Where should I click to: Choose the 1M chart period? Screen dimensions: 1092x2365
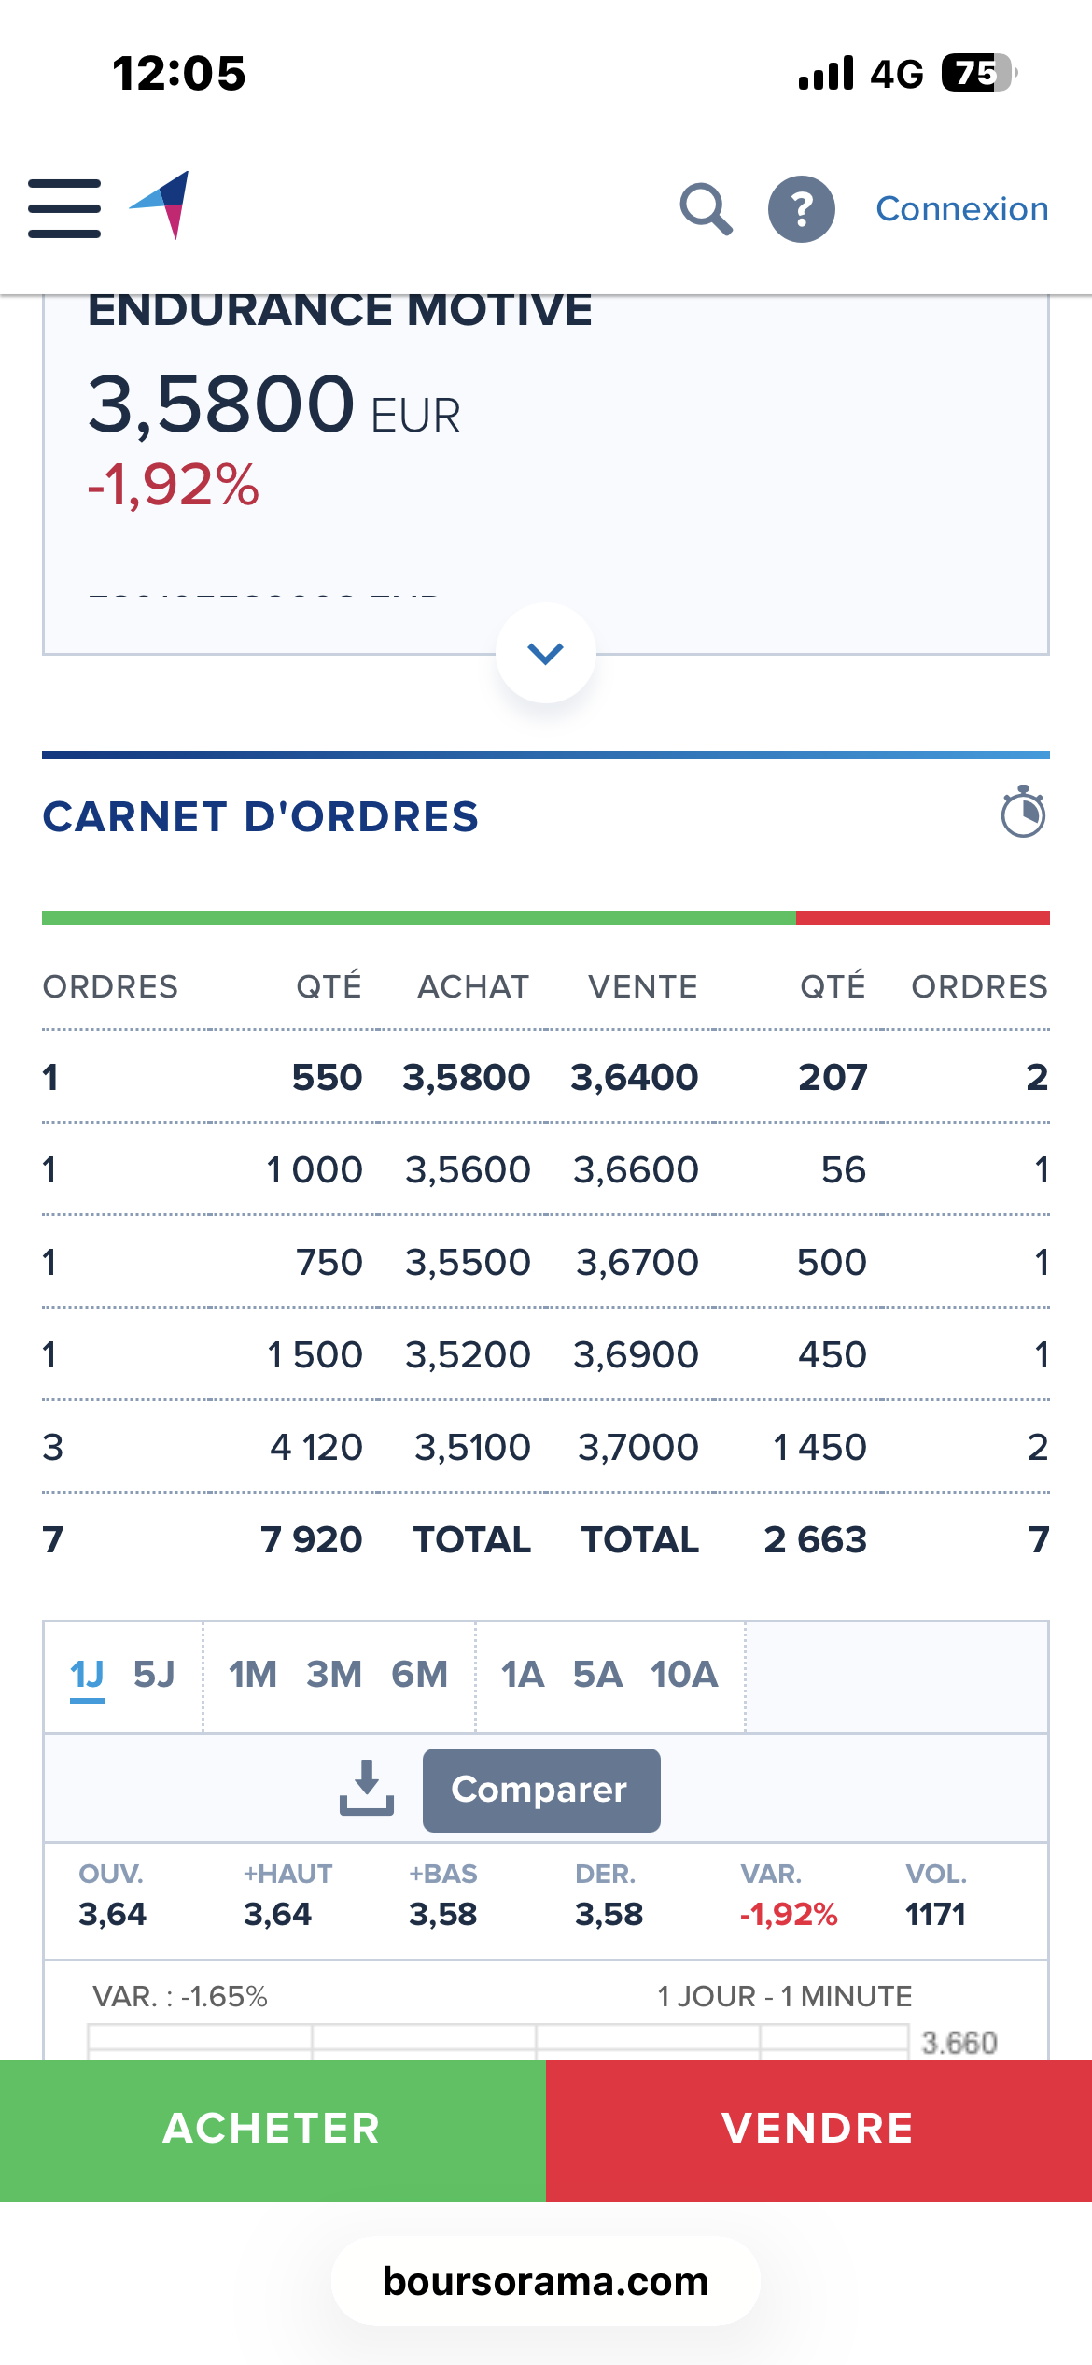[253, 1675]
